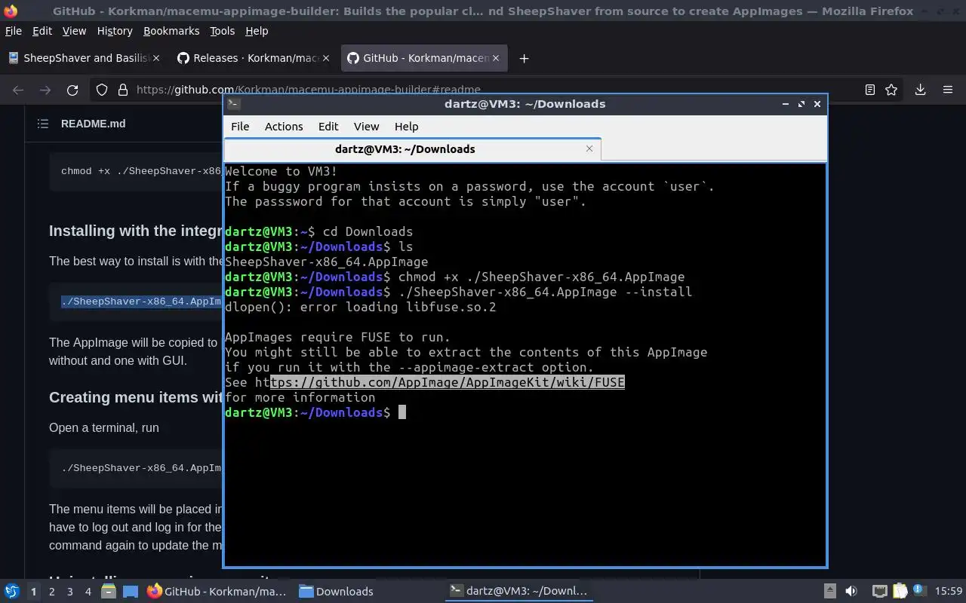The image size is (966, 603).
Task: Open the Lubuntu start menu
Action: [x=11, y=592]
